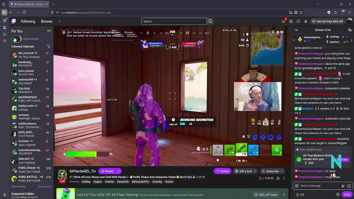Image resolution: width=354 pixels, height=199 pixels.
Task: Open the emote picker smiley
Action: 349,186
